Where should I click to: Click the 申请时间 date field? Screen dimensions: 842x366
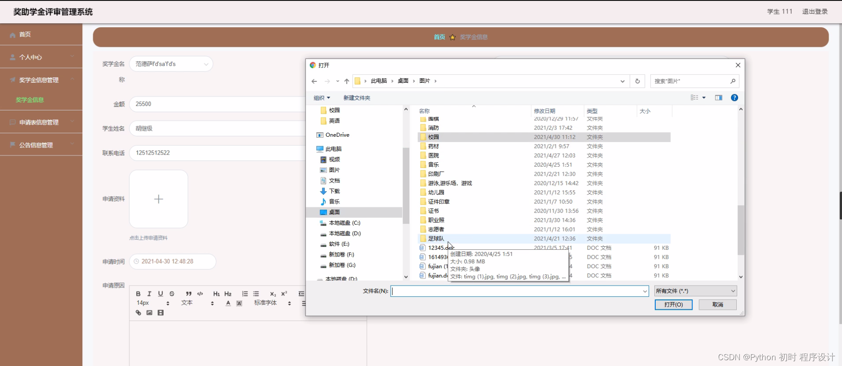point(172,261)
